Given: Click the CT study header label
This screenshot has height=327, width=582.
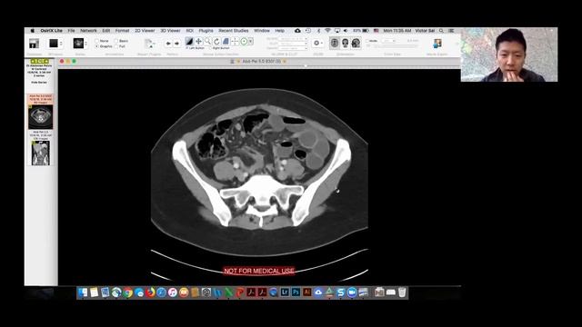Looking at the screenshot, I should (x=39, y=61).
